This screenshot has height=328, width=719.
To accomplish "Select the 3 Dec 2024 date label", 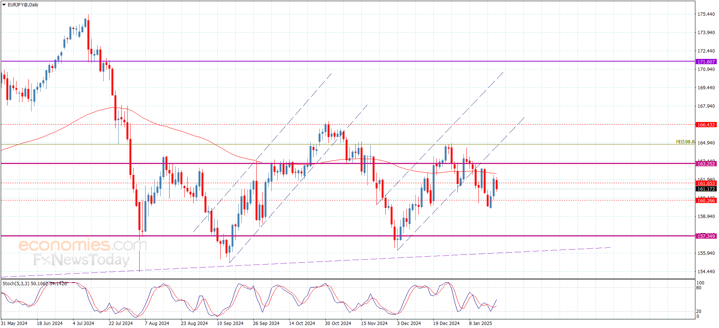I will 409,323.
